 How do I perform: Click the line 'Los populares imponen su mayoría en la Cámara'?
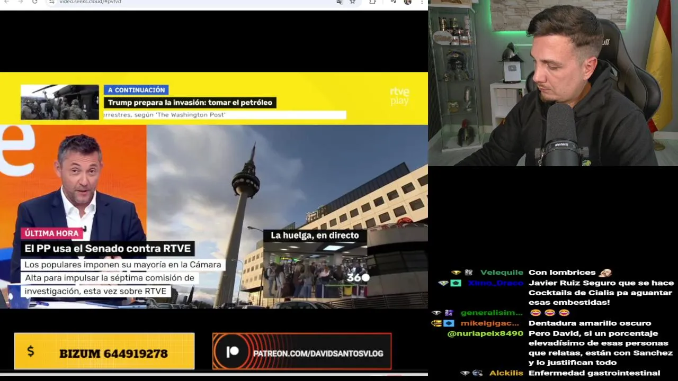click(x=123, y=265)
